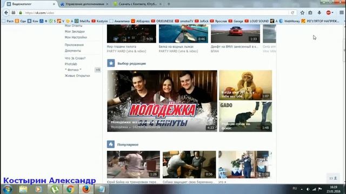Click the green padlock site security icon

tap(21, 13)
